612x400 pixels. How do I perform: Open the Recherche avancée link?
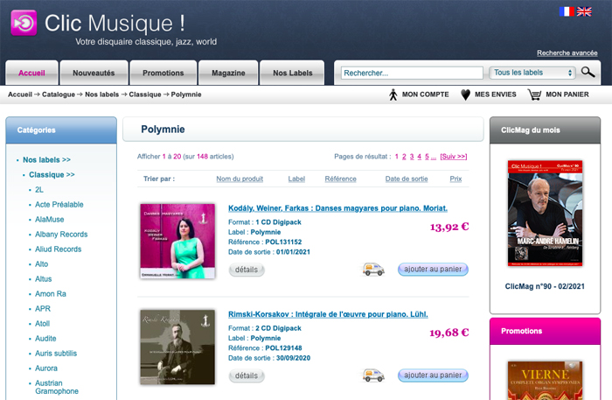click(x=567, y=53)
